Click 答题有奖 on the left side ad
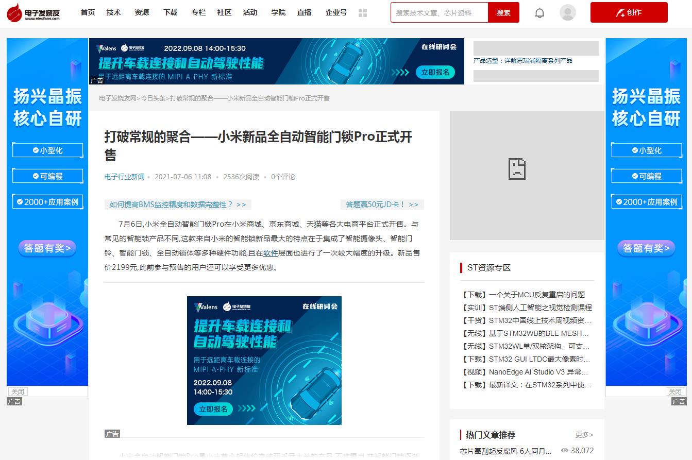692x460 pixels. point(47,248)
